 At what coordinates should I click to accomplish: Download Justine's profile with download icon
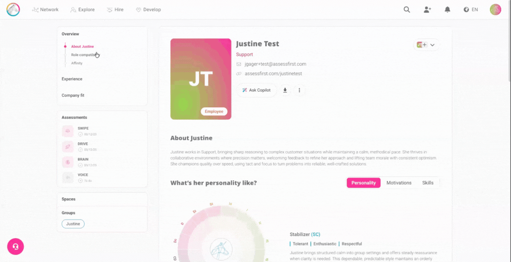click(x=285, y=90)
